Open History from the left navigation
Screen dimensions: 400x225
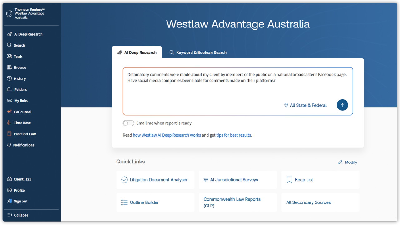click(19, 78)
